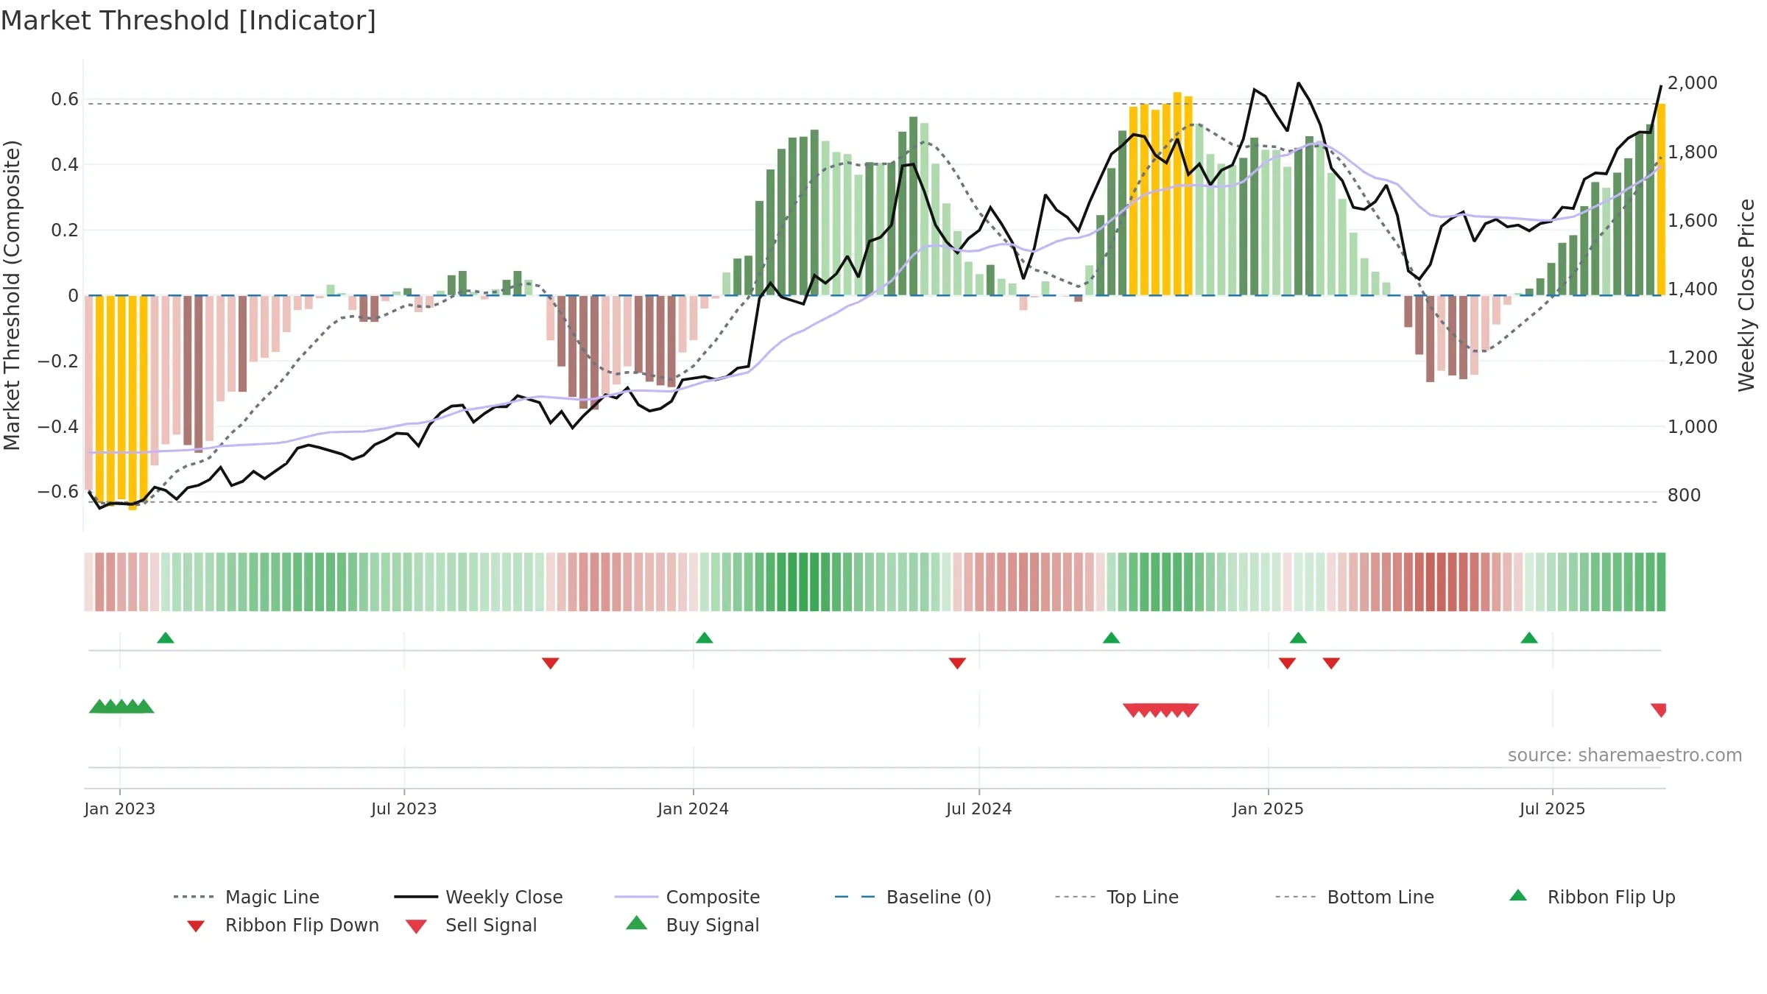Toggle the Bottom Line legend entry
The image size is (1767, 994).
(x=1355, y=897)
